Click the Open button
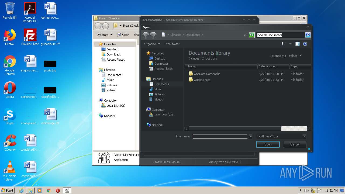The width and height of the screenshot is (345, 194). [x=268, y=144]
